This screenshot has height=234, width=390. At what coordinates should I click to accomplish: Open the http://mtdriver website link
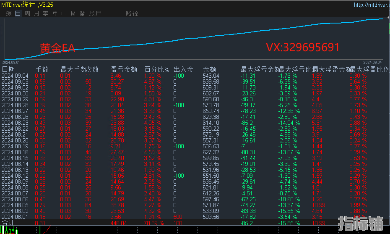click(x=372, y=5)
